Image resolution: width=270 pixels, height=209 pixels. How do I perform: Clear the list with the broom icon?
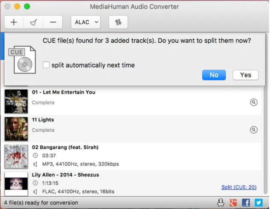[33, 22]
